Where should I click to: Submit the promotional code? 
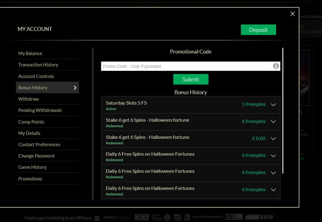point(191,80)
